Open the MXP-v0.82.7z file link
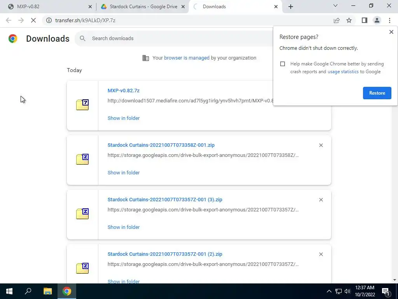This screenshot has height=299, width=398. pos(123,90)
